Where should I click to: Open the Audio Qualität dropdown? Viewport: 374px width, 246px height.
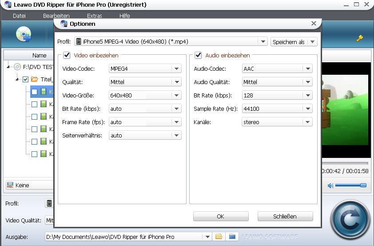pos(308,82)
